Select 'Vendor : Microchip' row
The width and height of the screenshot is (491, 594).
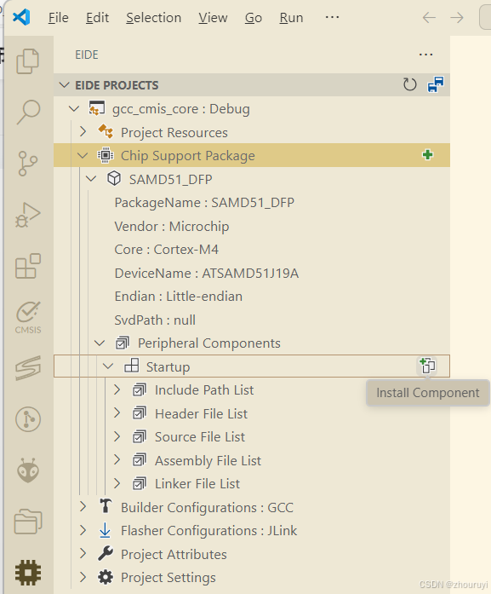[252, 226]
